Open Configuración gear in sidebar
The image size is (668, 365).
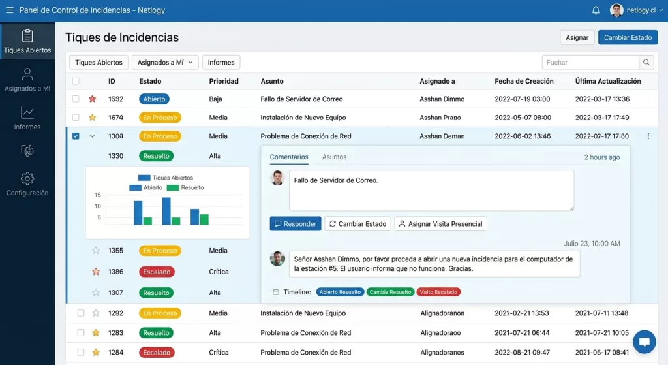pos(27,183)
